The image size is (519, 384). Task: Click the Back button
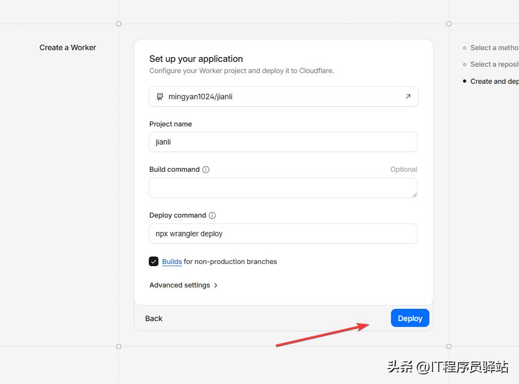pyautogui.click(x=154, y=318)
